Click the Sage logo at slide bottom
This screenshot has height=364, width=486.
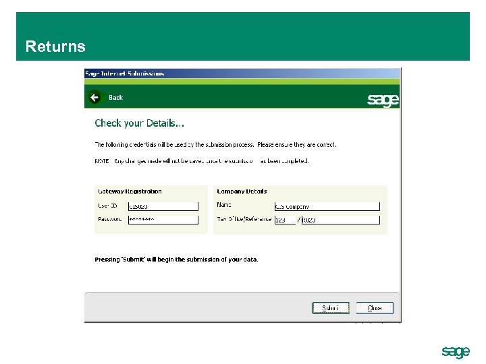click(456, 352)
